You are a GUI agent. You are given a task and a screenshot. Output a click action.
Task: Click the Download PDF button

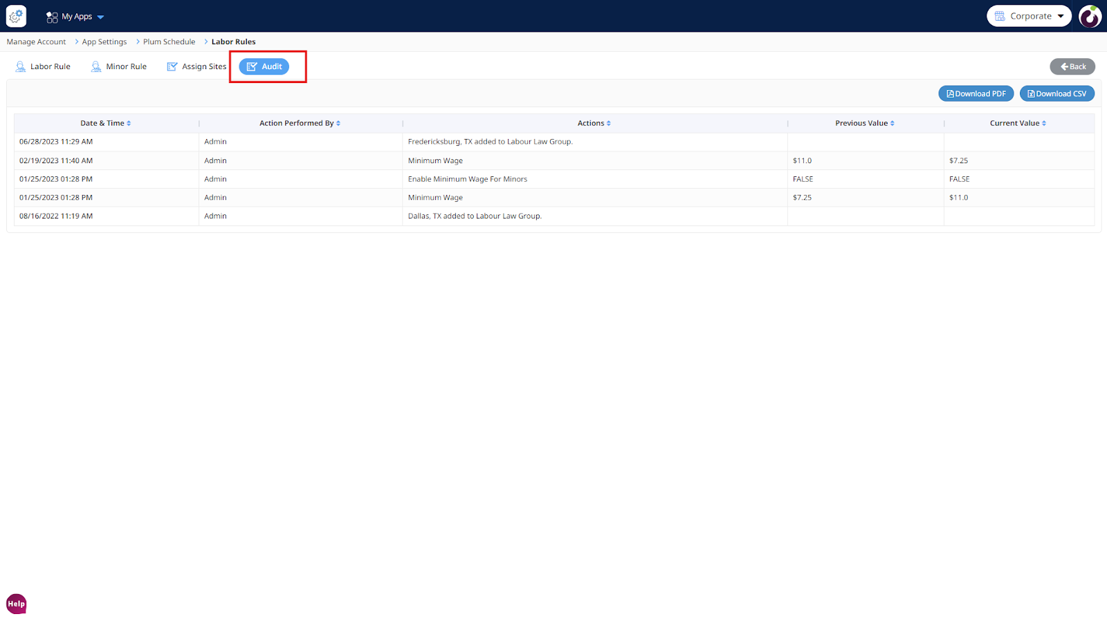976,93
